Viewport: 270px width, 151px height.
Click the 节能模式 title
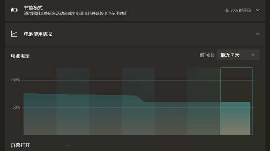coord(33,7)
